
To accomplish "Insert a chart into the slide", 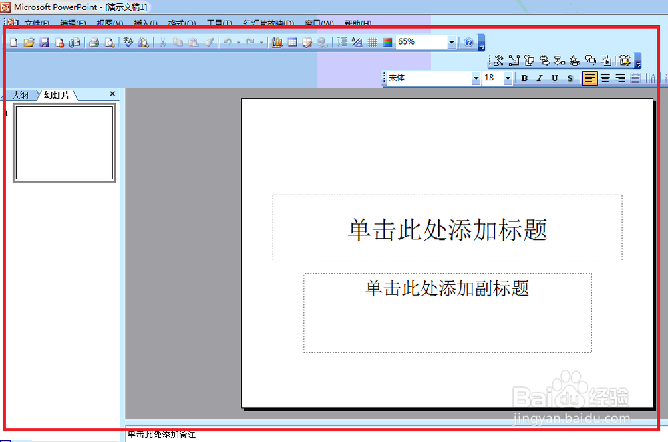I will [276, 42].
